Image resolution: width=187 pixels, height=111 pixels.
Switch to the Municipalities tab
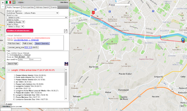tap(27, 8)
